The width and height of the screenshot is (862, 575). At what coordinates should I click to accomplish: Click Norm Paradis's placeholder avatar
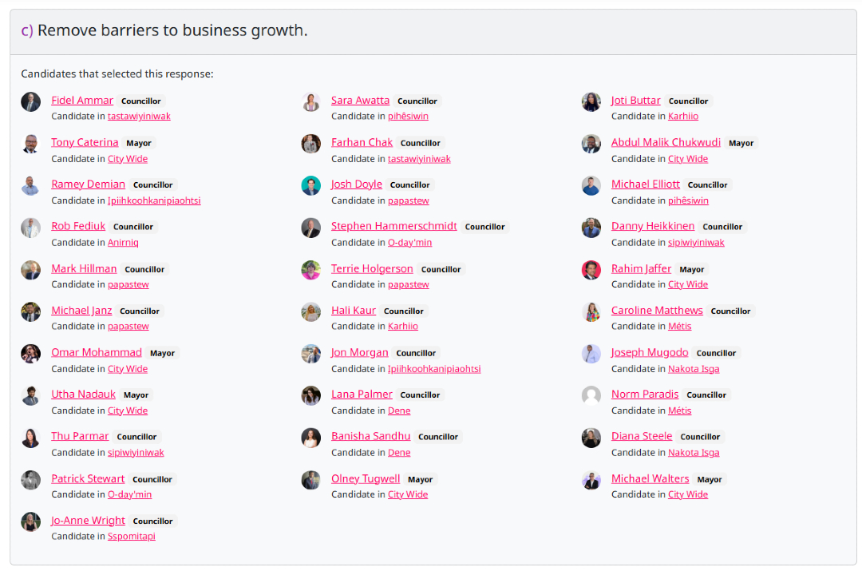point(591,395)
